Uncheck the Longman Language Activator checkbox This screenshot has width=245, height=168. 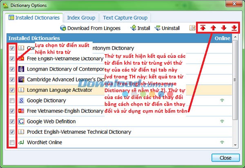pyautogui.click(x=12, y=90)
